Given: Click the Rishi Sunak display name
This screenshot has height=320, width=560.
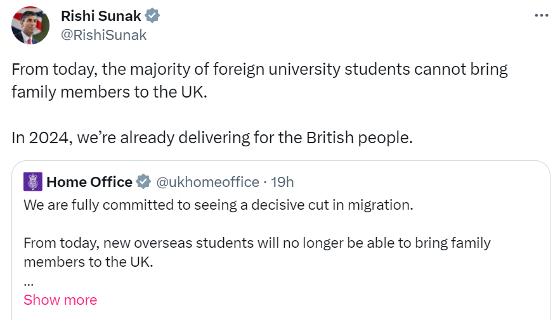Looking at the screenshot, I should (101, 16).
